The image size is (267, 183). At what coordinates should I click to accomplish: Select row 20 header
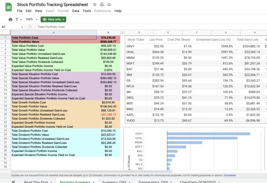tap(5, 114)
